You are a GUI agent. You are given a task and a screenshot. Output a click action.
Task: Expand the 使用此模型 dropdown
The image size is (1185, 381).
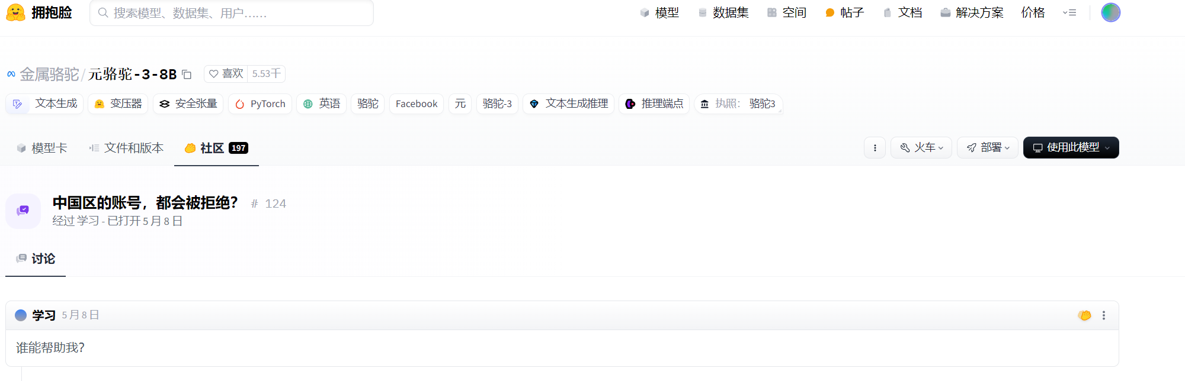[1071, 148]
